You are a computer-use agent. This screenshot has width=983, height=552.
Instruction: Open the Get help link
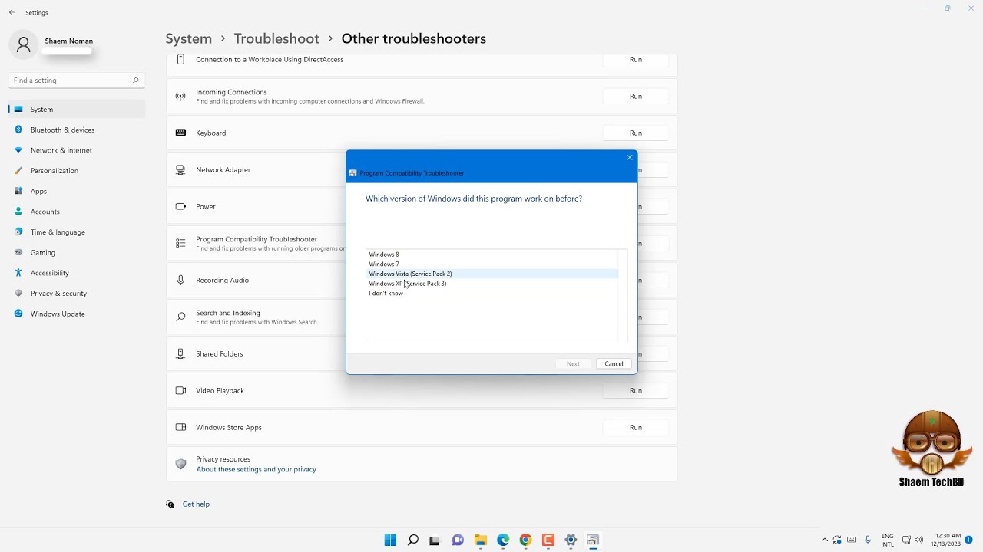[196, 504]
